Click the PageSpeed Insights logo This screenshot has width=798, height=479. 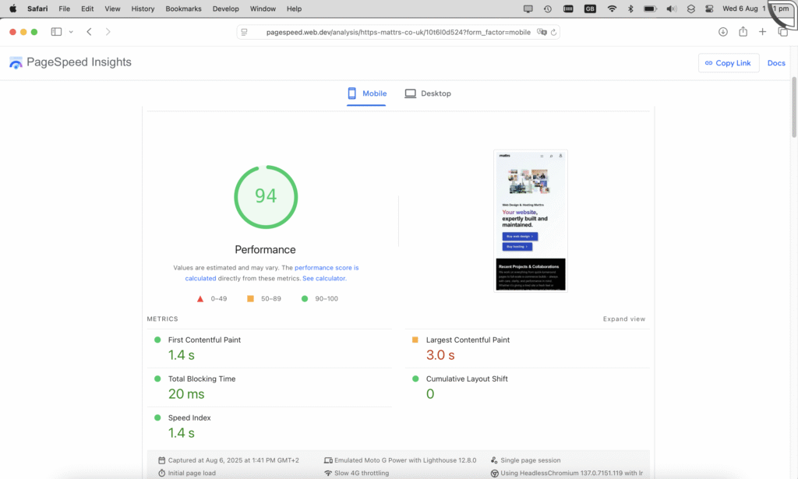(x=70, y=62)
